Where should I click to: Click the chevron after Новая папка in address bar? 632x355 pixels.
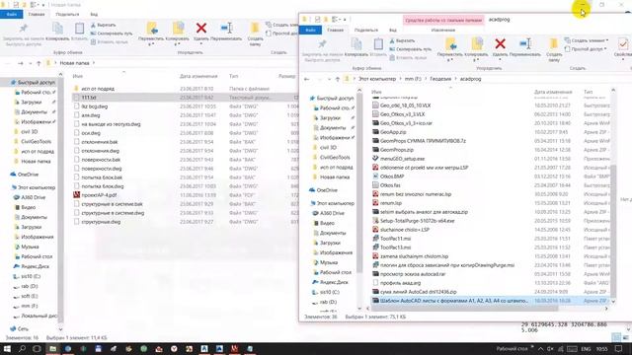pos(94,63)
